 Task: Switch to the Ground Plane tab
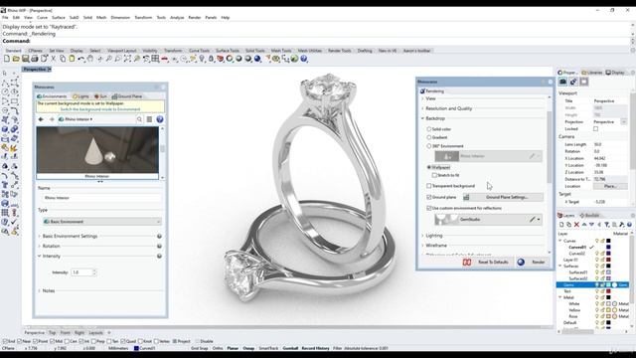point(127,96)
